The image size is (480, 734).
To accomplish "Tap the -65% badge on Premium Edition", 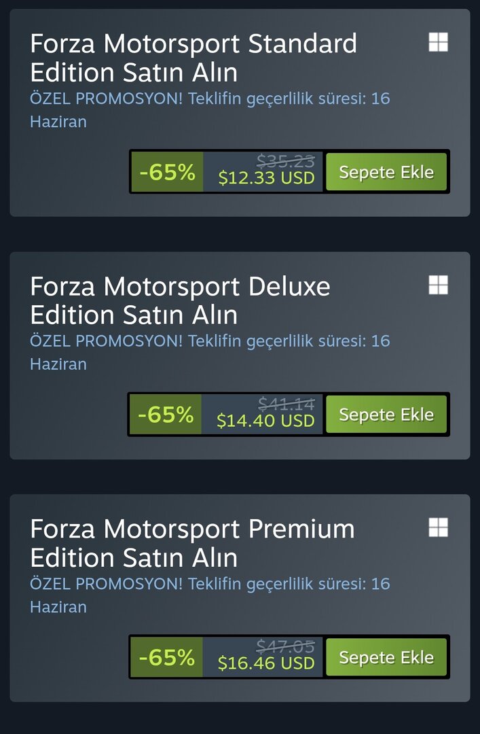I will [166, 657].
